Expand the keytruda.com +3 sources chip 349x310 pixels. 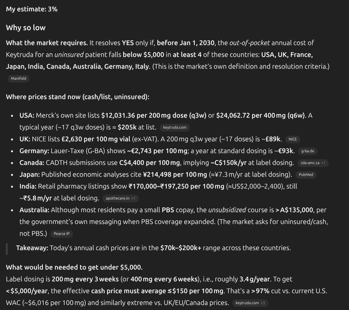[x=250, y=303]
